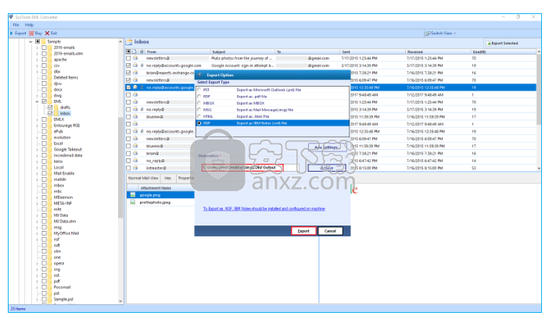This screenshot has height=323, width=549.
Task: Click the Export icon in the toolbar
Action: click(12, 34)
